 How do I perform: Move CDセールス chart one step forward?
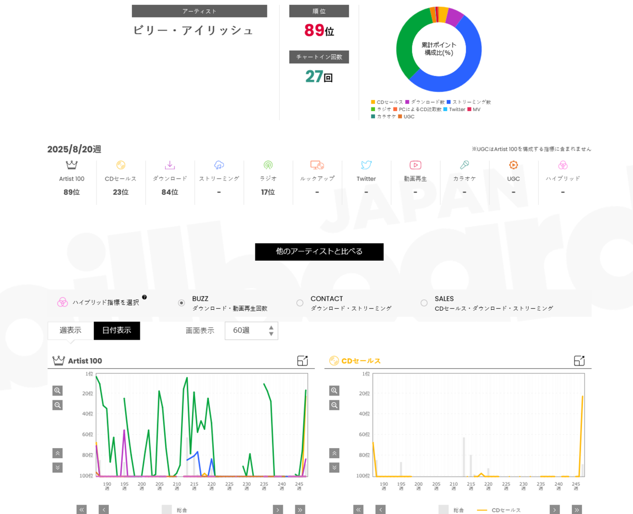(x=555, y=510)
